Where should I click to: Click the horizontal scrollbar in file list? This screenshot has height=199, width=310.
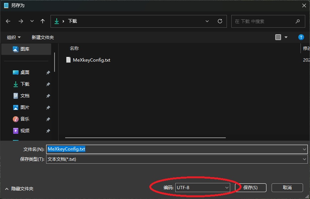[x=145, y=138]
